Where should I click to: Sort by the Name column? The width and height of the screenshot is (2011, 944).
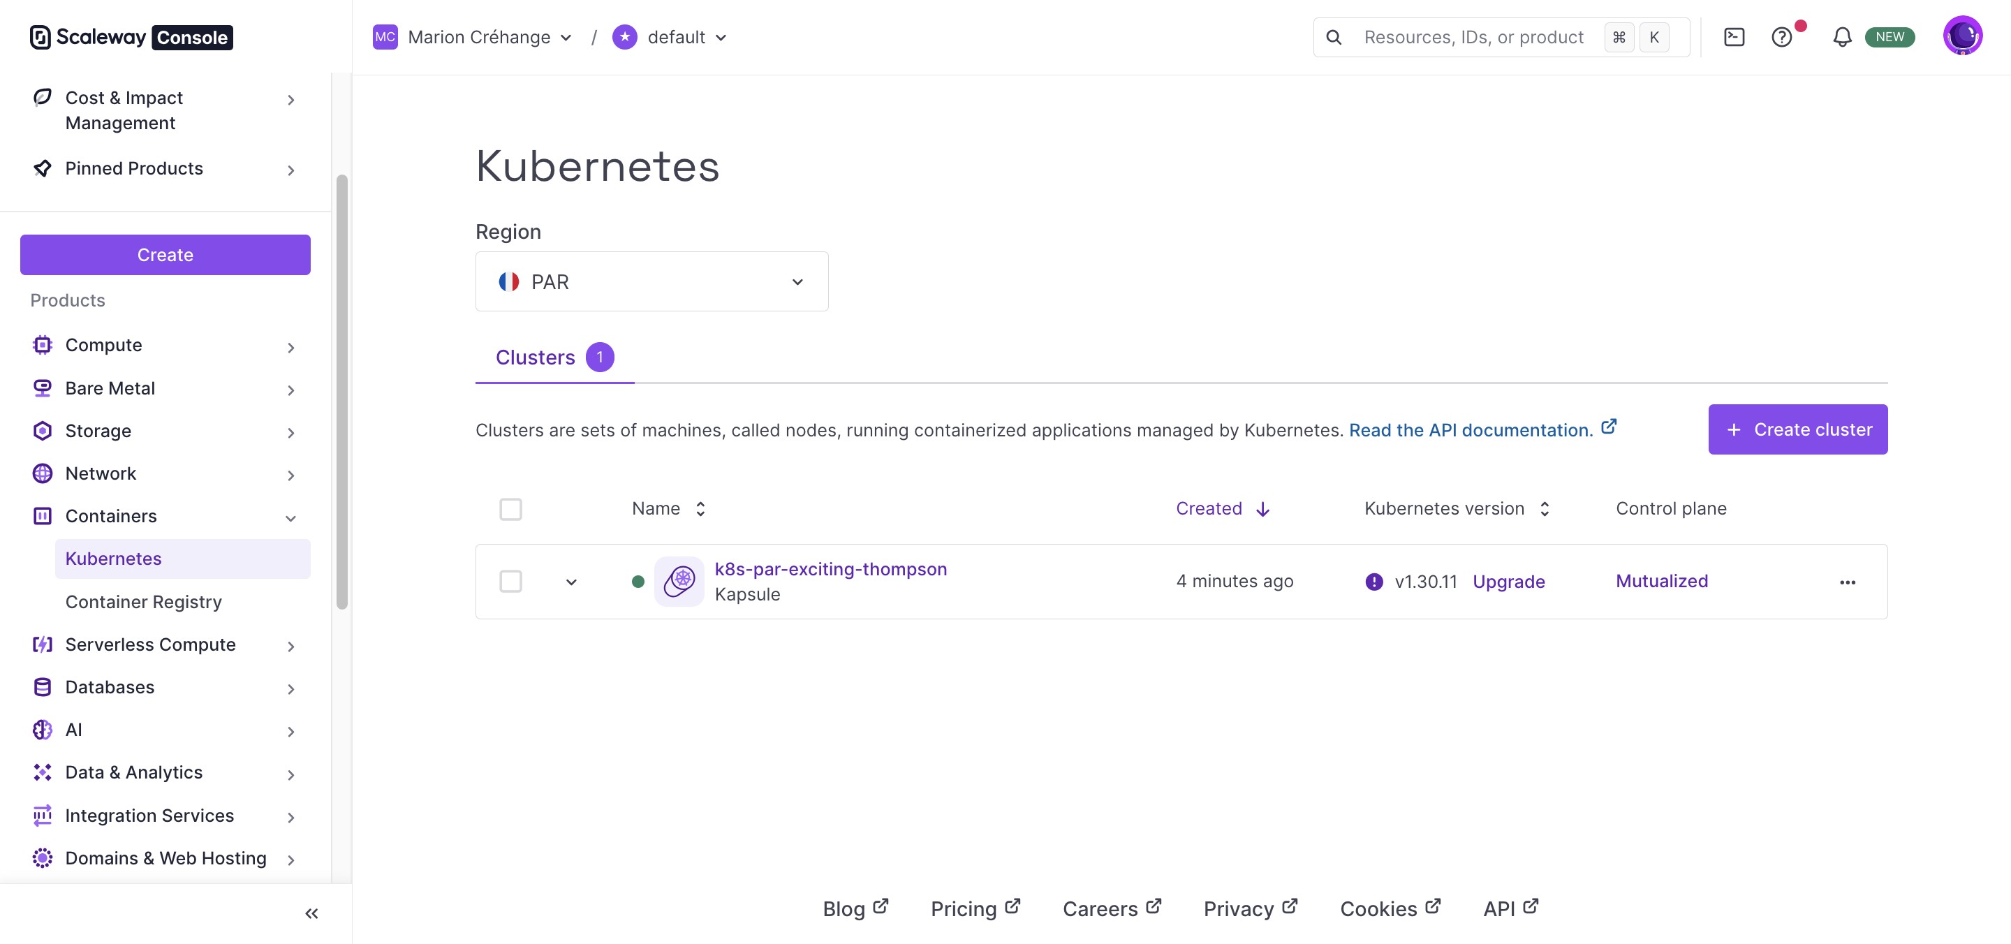tap(669, 509)
